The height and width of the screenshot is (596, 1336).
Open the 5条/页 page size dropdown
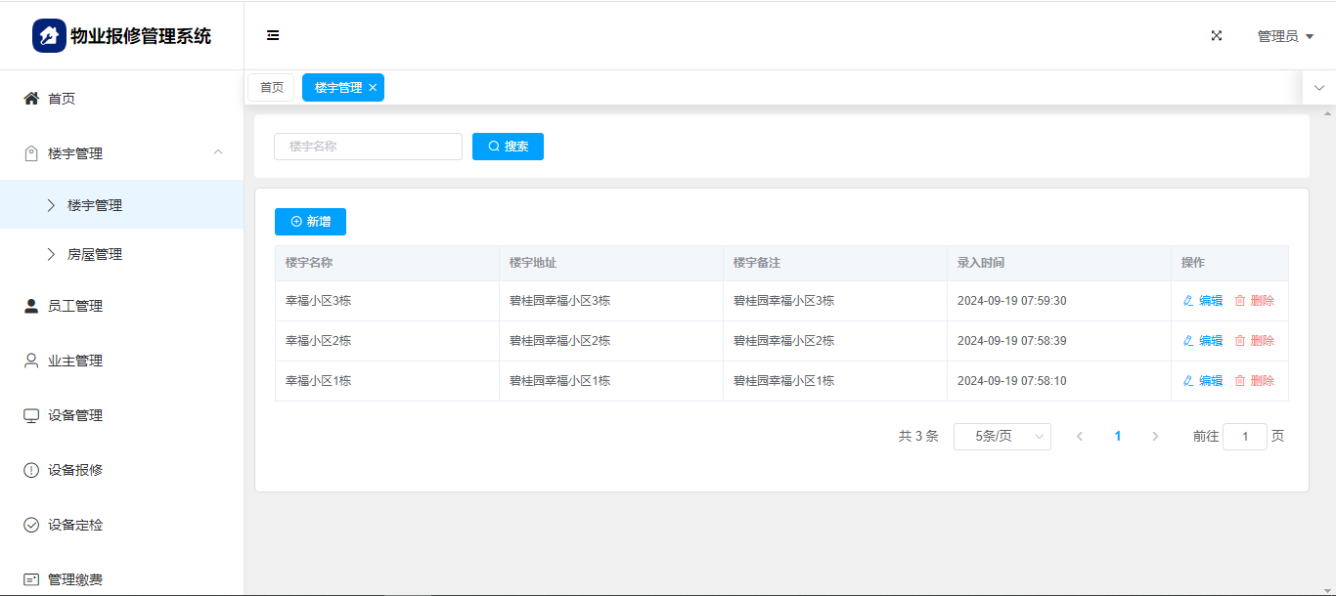(x=1002, y=437)
